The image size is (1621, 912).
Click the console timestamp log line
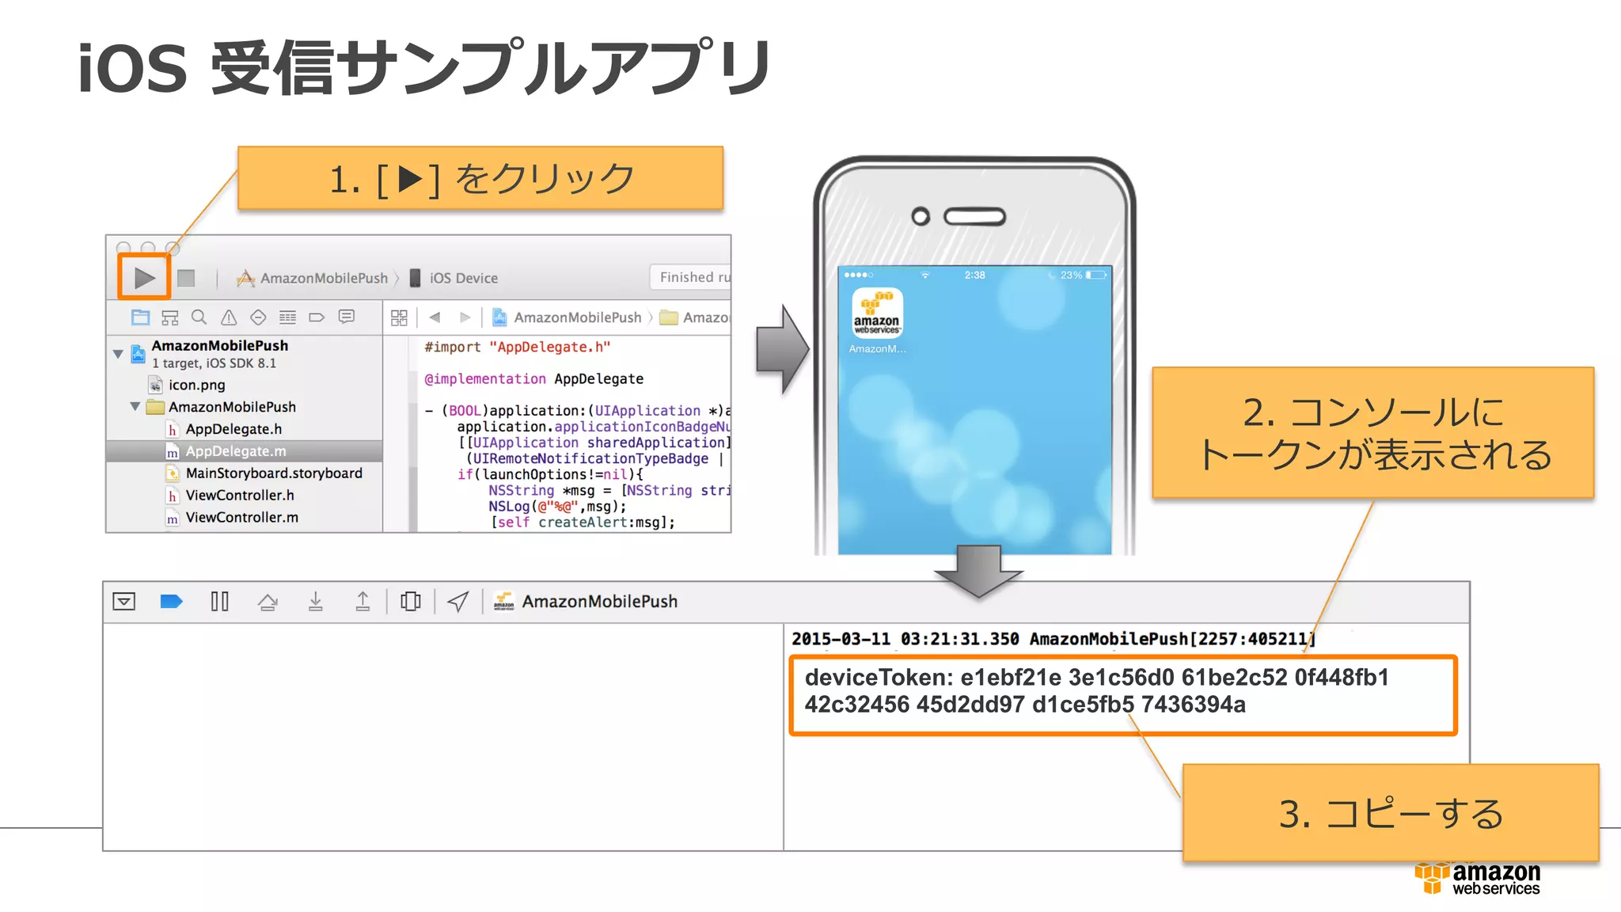[1053, 639]
